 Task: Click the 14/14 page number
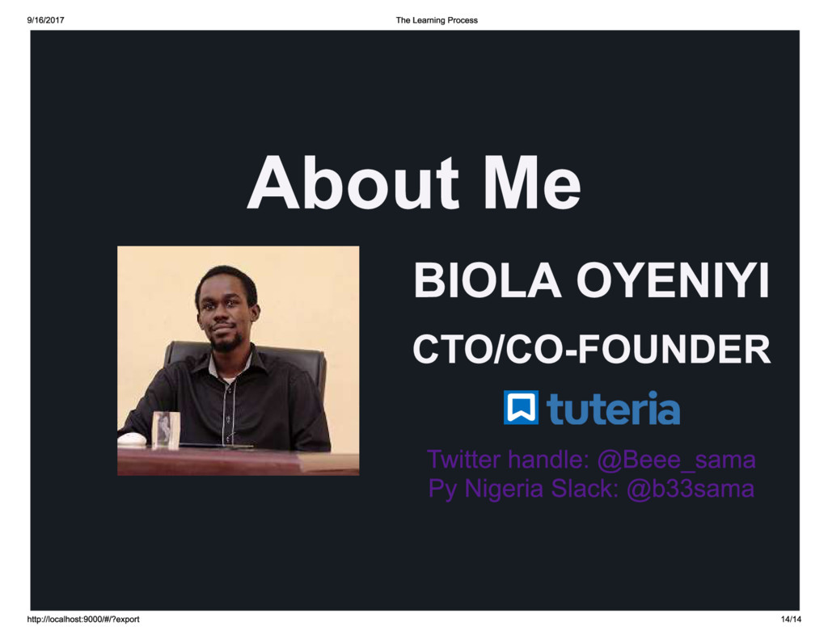(x=791, y=619)
